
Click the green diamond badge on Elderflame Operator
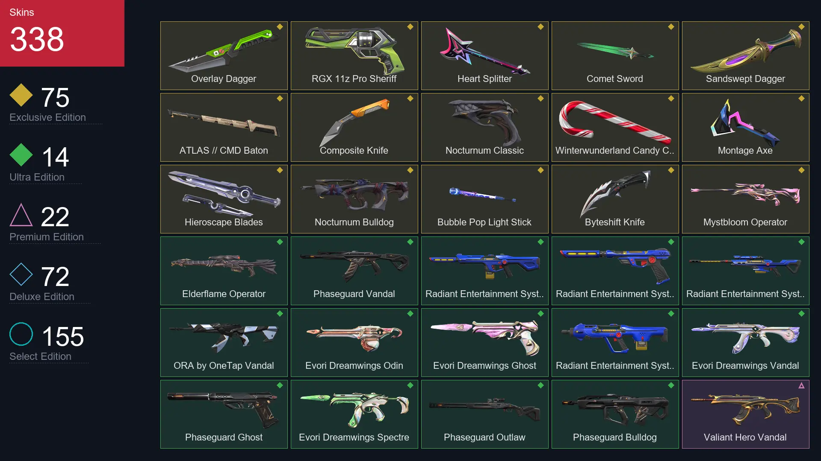(280, 242)
